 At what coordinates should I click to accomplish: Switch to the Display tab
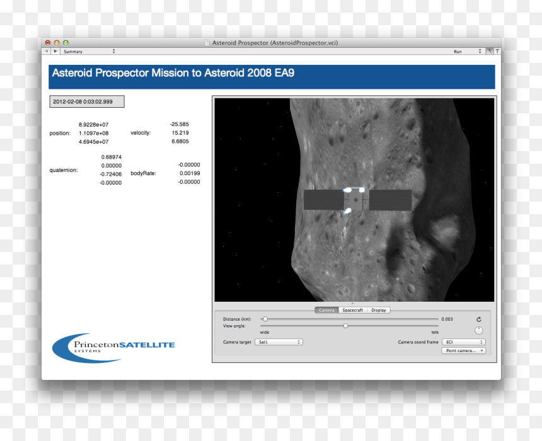tap(379, 310)
